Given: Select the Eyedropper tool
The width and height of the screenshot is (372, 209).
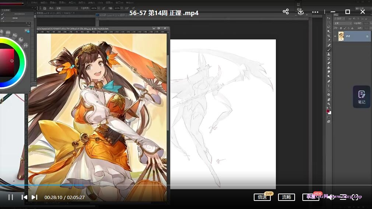Looking at the screenshot, I should [329, 40].
